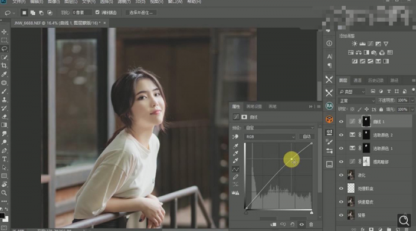Viewport: 416px width, 231px height.
Task: Switch to the 历史记录 history tab
Action: click(x=376, y=81)
